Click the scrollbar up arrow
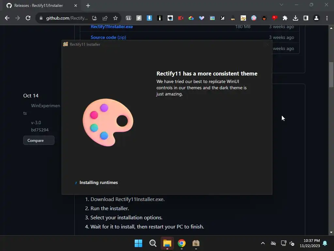334x251 pixels. [331, 28]
